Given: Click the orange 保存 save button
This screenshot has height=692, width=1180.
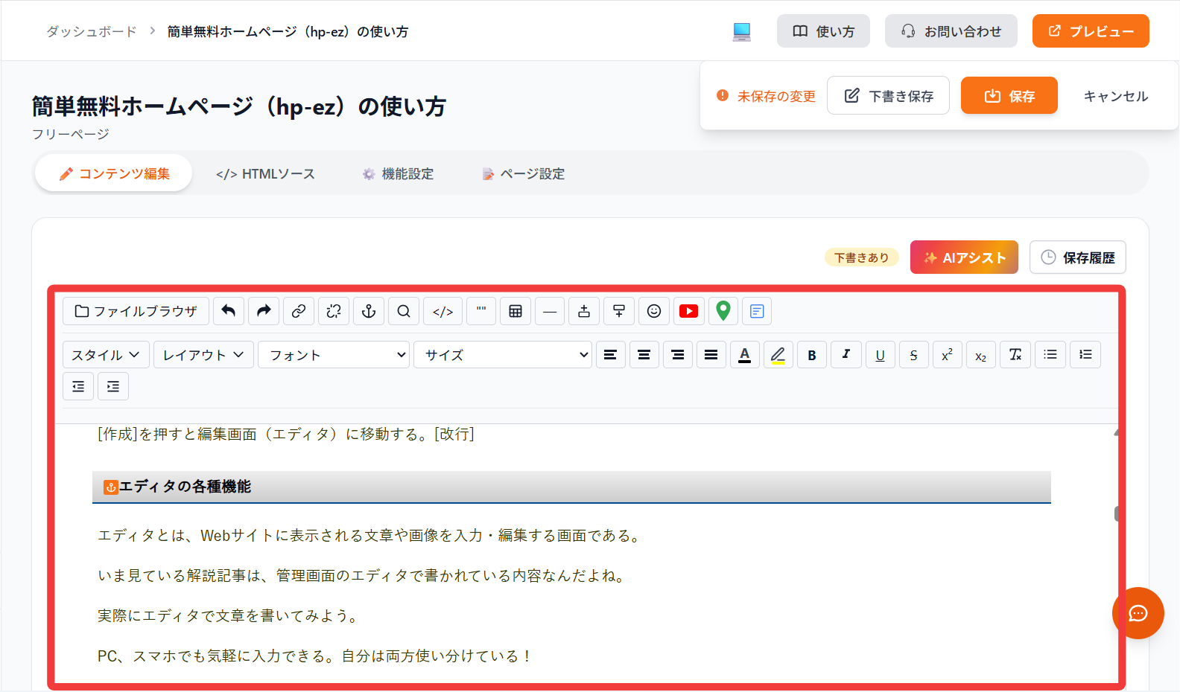Looking at the screenshot, I should point(1009,96).
